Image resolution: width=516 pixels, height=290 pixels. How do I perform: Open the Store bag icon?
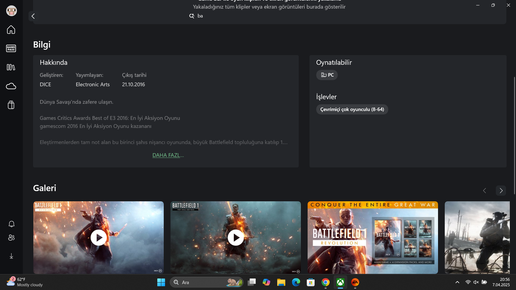[11, 105]
